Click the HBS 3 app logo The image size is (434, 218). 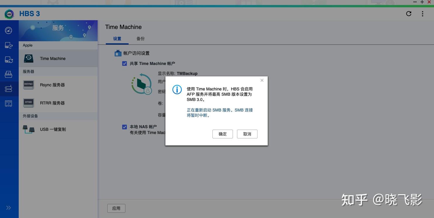click(9, 14)
